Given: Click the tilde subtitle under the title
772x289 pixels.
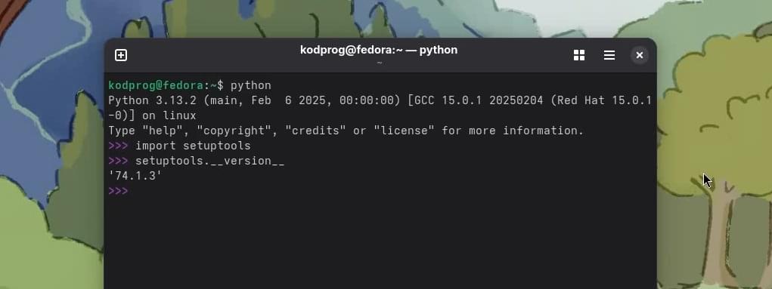Looking at the screenshot, I should (x=379, y=63).
